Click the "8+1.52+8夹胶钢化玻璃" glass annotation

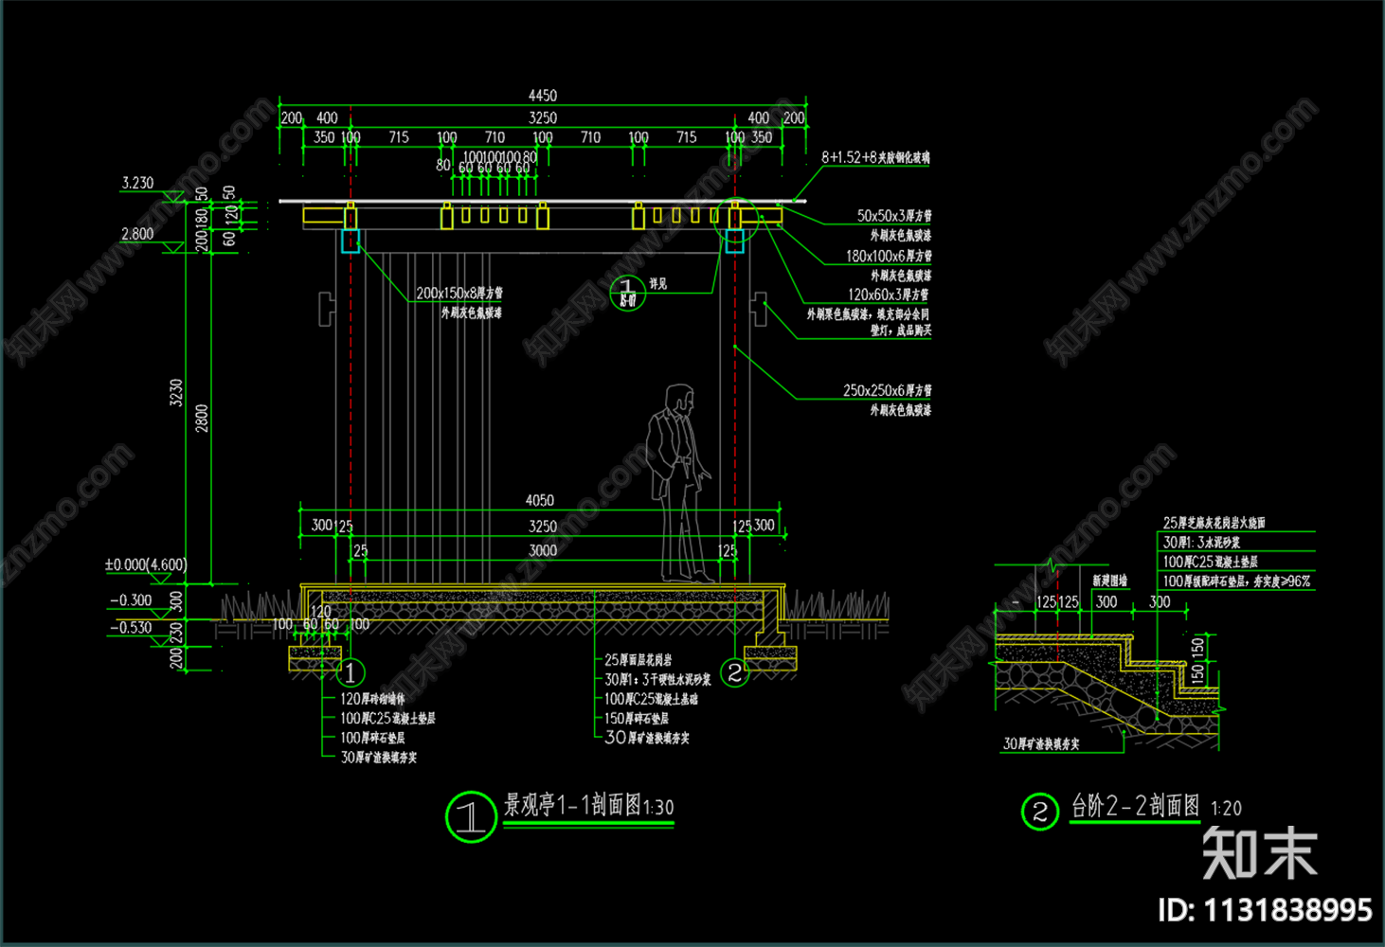point(875,157)
